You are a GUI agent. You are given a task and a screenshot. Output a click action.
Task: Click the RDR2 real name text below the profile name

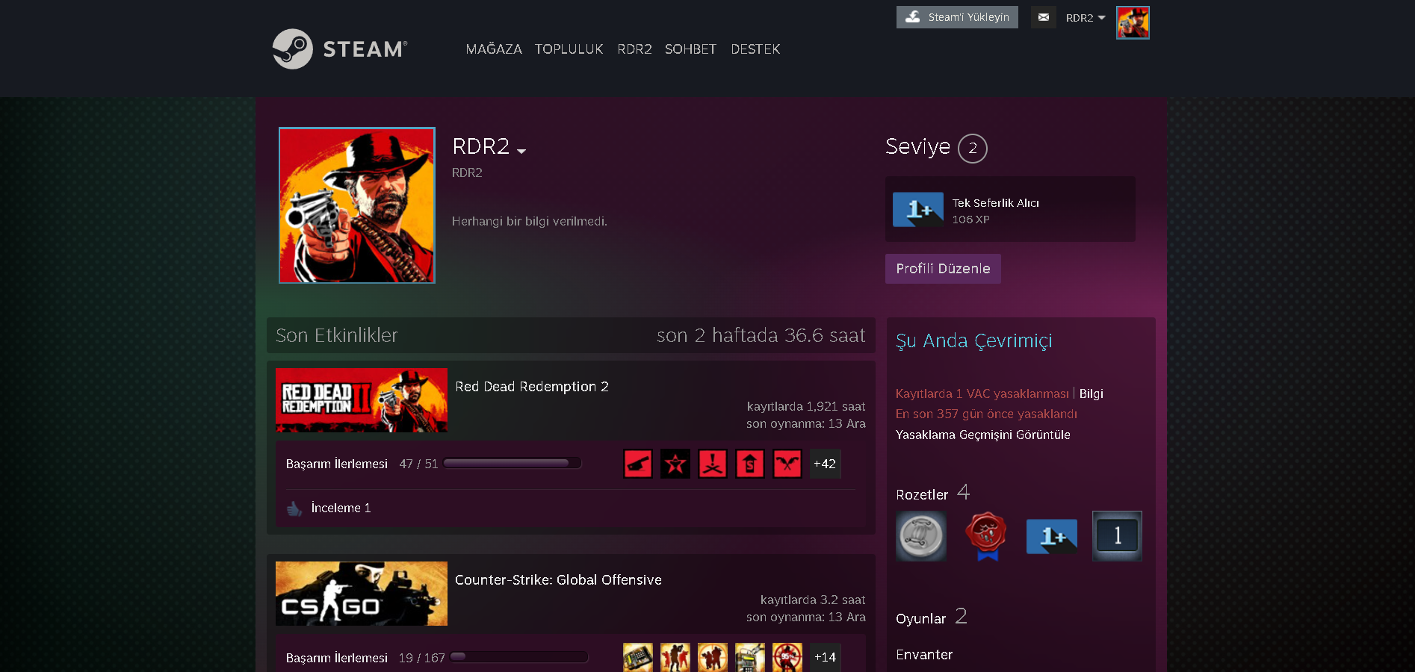point(467,172)
